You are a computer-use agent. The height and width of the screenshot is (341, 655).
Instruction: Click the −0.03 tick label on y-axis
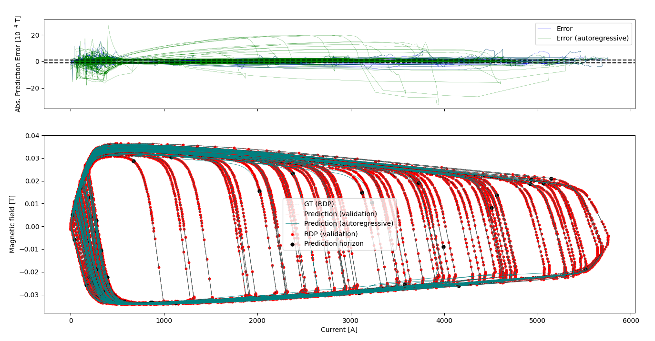(31, 295)
